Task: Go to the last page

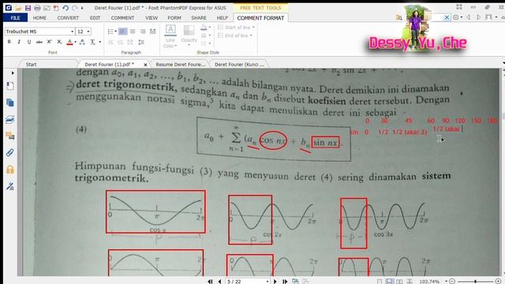Action: click(285, 282)
